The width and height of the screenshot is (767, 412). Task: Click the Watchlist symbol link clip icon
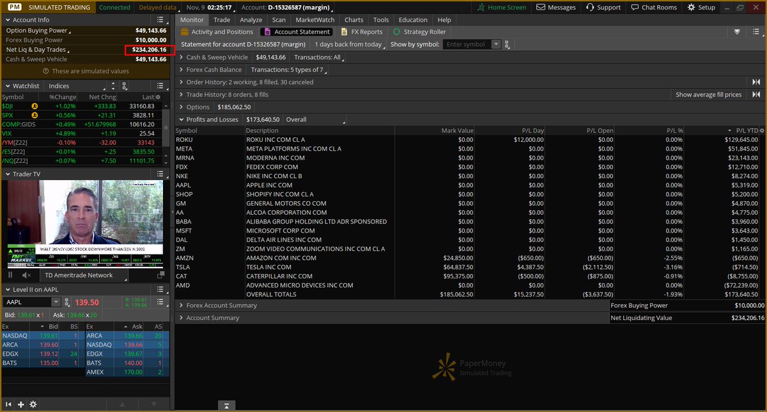[124, 86]
